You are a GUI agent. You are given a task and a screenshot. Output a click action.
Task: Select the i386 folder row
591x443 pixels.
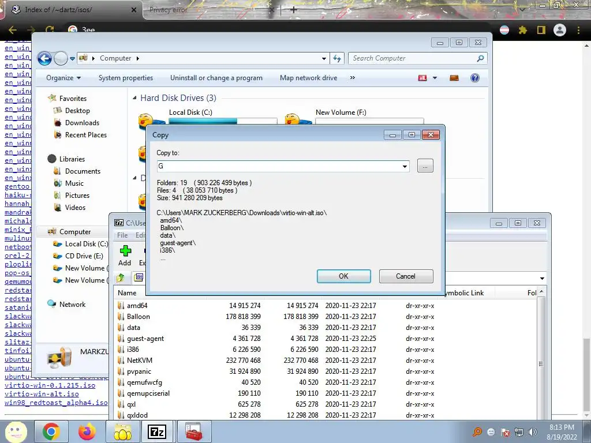pos(133,349)
